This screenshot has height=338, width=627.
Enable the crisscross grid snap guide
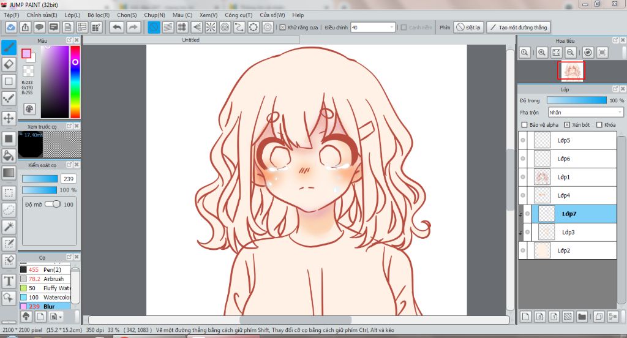(182, 27)
